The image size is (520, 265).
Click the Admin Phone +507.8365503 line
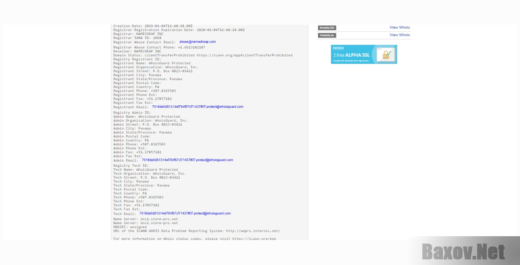(x=139, y=144)
